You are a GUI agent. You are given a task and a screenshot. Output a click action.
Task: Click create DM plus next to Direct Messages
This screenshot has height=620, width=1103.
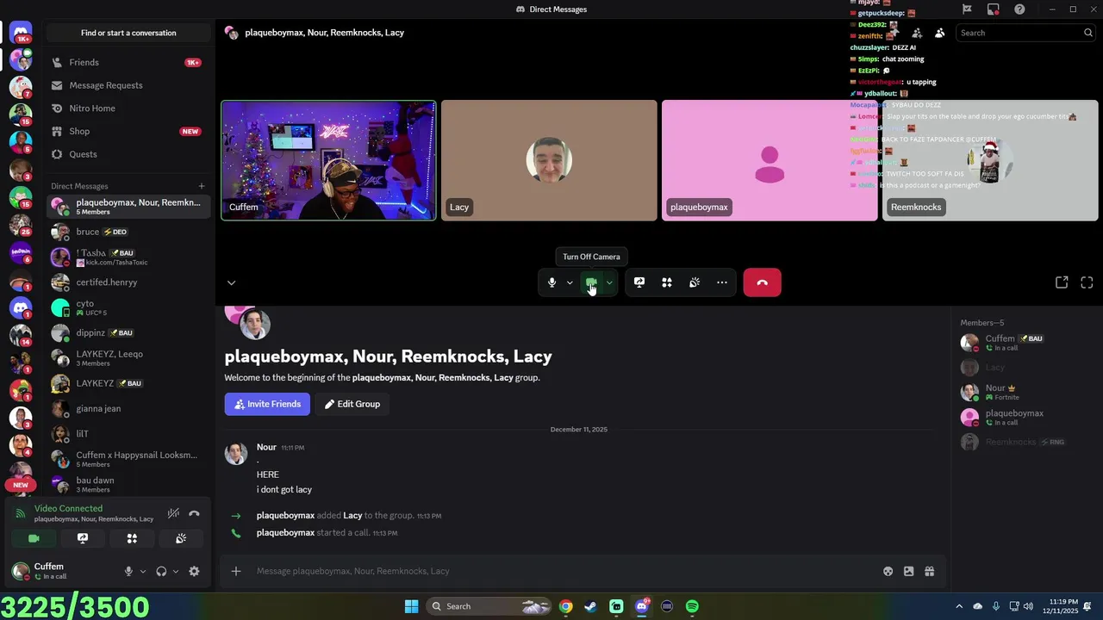tap(202, 186)
